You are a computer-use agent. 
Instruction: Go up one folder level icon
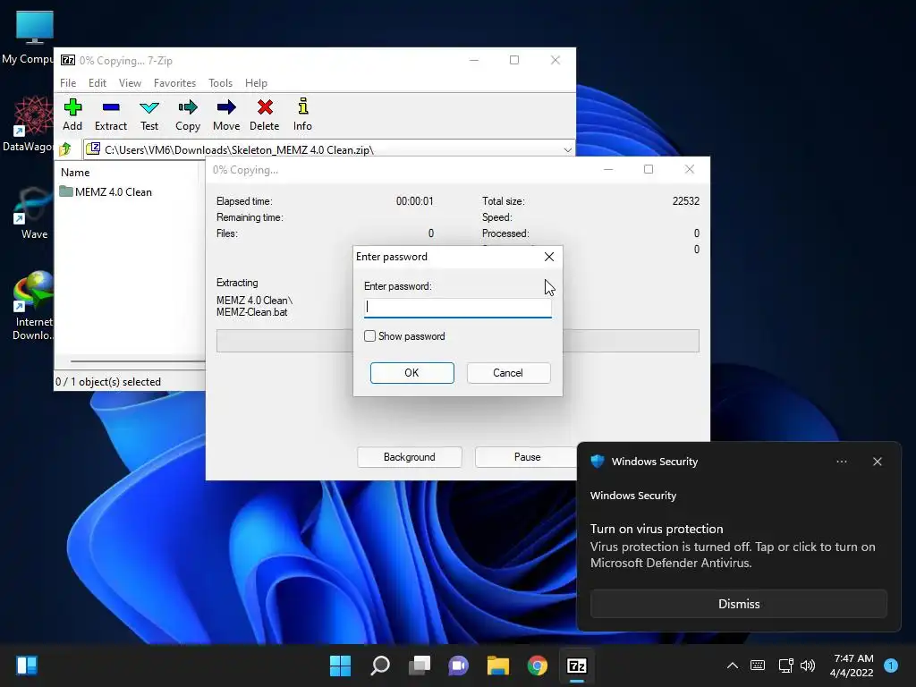pyautogui.click(x=65, y=149)
